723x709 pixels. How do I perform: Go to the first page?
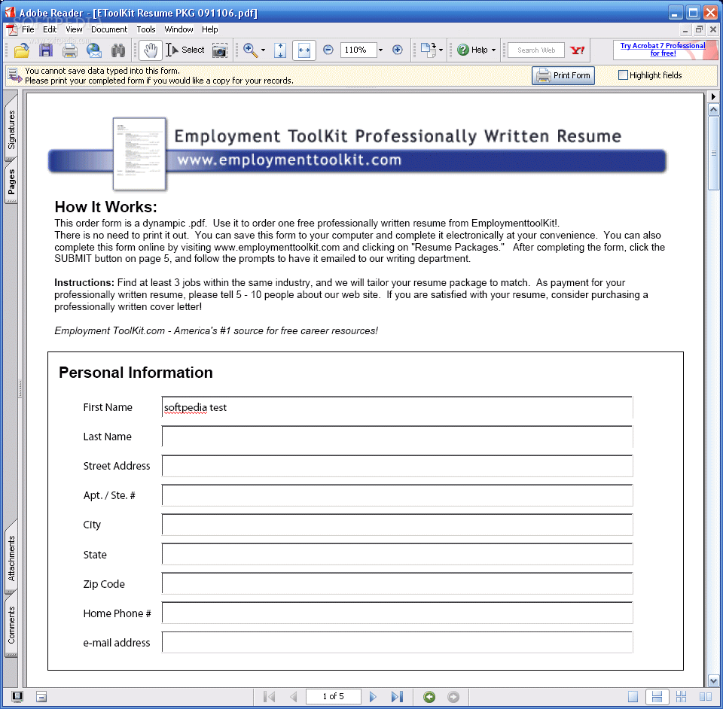(x=270, y=696)
